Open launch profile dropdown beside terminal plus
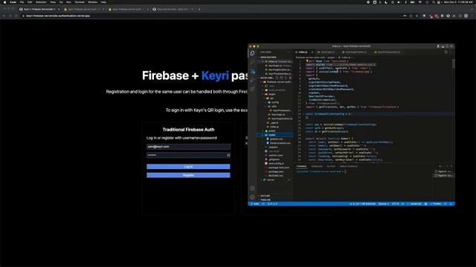The width and height of the screenshot is (476, 267). [443, 166]
